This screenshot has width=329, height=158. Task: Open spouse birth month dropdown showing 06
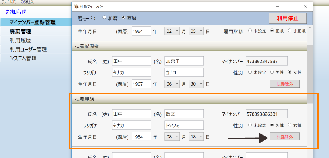(x=172, y=84)
